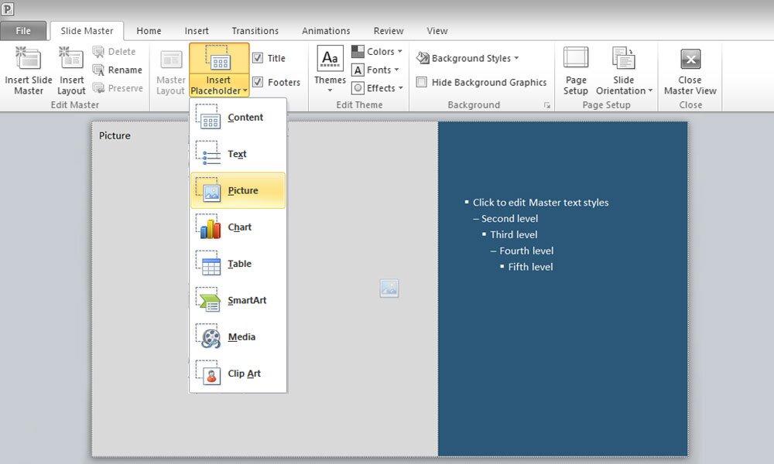Click the Close Master View icon
The image size is (774, 464).
click(690, 60)
